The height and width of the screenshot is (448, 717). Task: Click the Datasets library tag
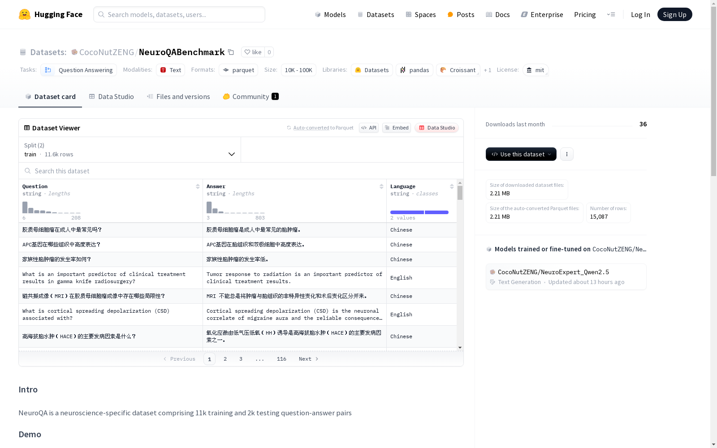[372, 70]
